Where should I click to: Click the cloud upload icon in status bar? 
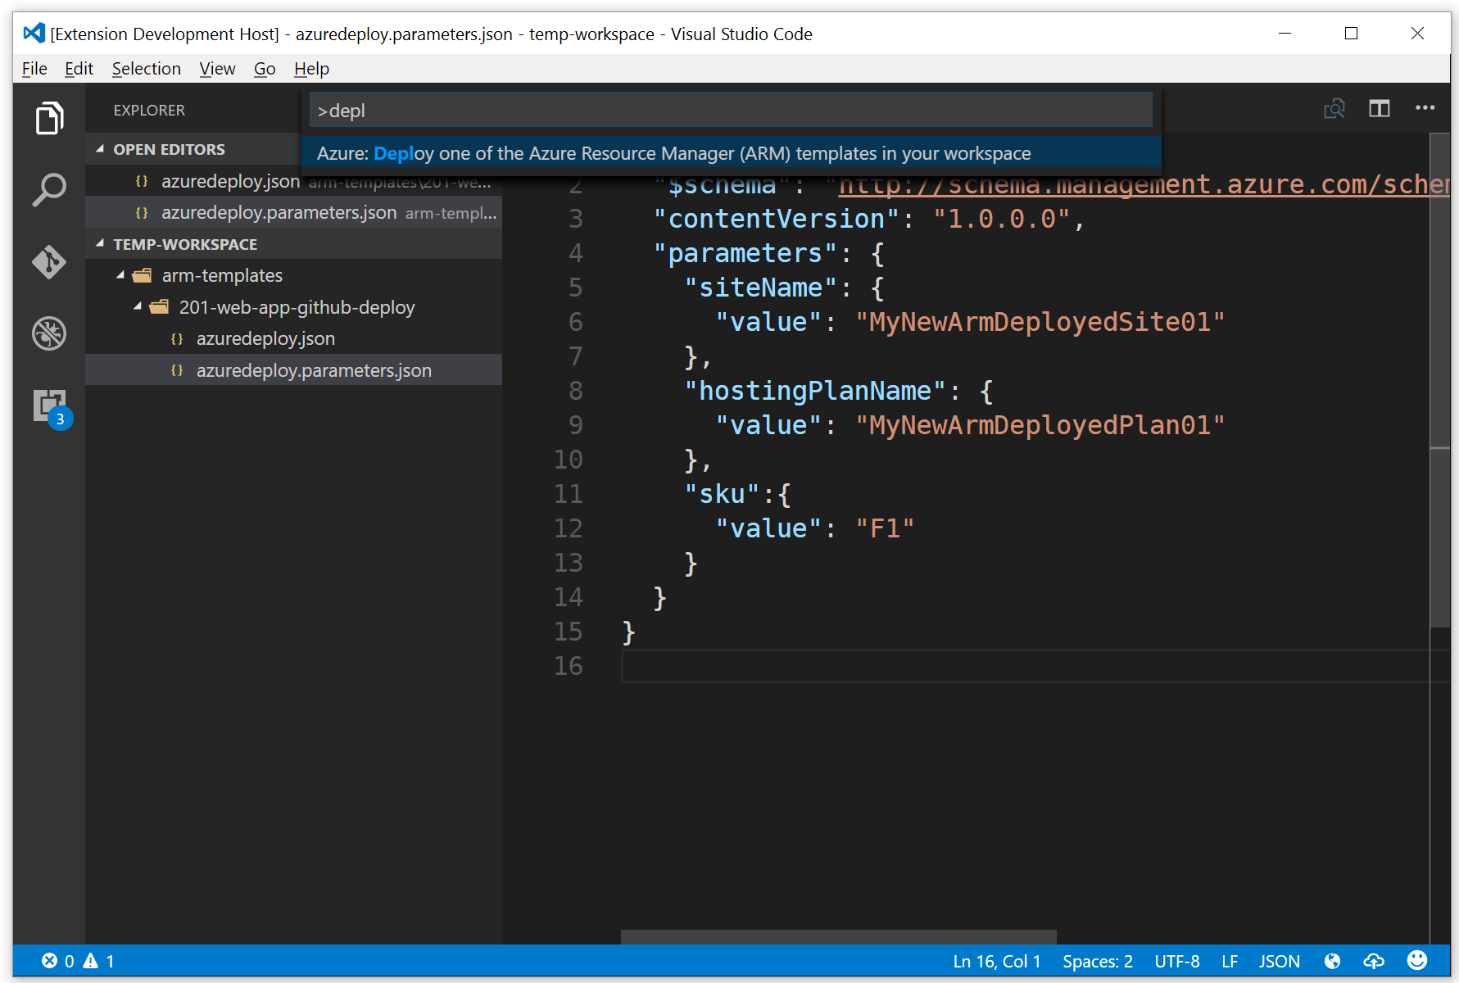tap(1374, 961)
